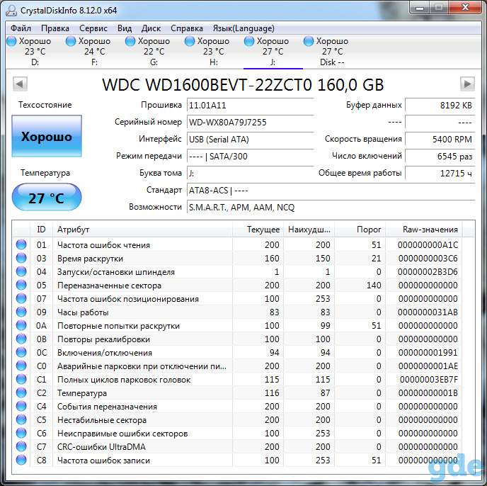Open the Справка menu
The height and width of the screenshot is (486, 487).
(x=187, y=28)
